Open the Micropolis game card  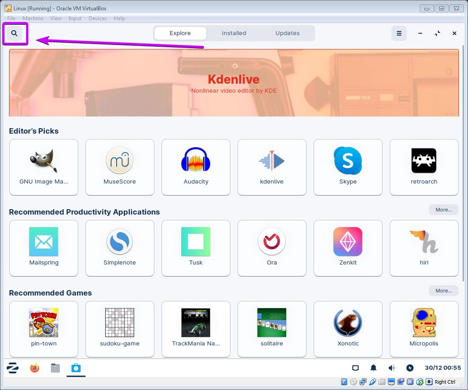(424, 329)
